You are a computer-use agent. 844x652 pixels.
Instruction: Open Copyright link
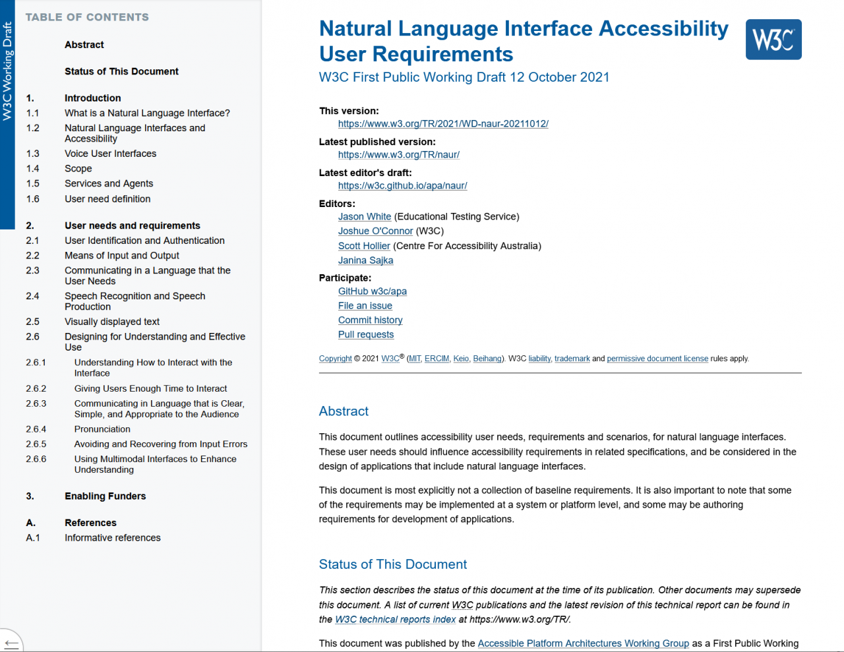[335, 359]
